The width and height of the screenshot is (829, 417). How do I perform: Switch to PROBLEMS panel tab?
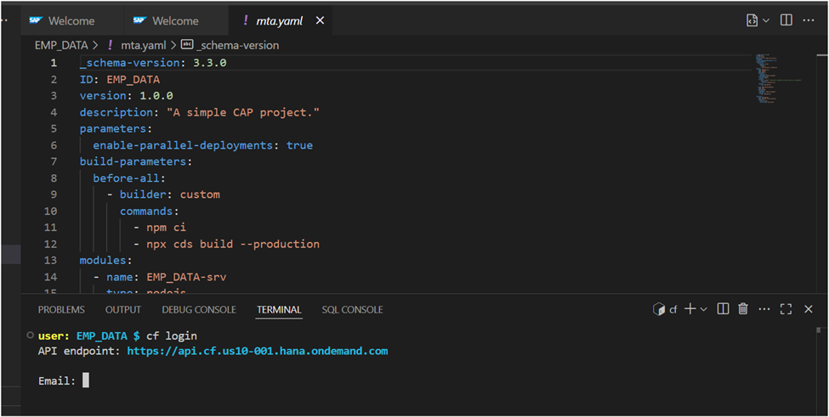tap(61, 310)
